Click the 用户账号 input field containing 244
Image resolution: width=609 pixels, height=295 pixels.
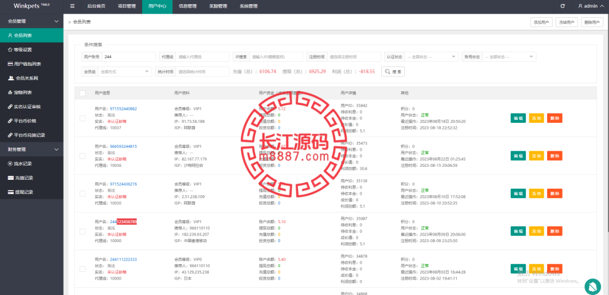click(128, 56)
